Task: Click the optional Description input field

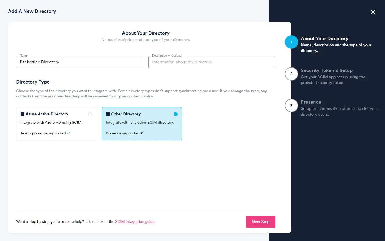Action: click(212, 62)
